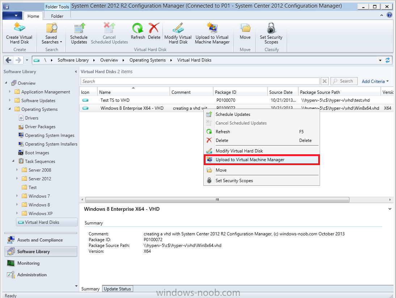
Task: Choose Refresh in the context menu
Action: [x=262, y=131]
